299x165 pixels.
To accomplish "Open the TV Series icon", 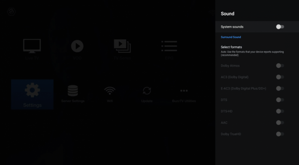I will point(122,46).
